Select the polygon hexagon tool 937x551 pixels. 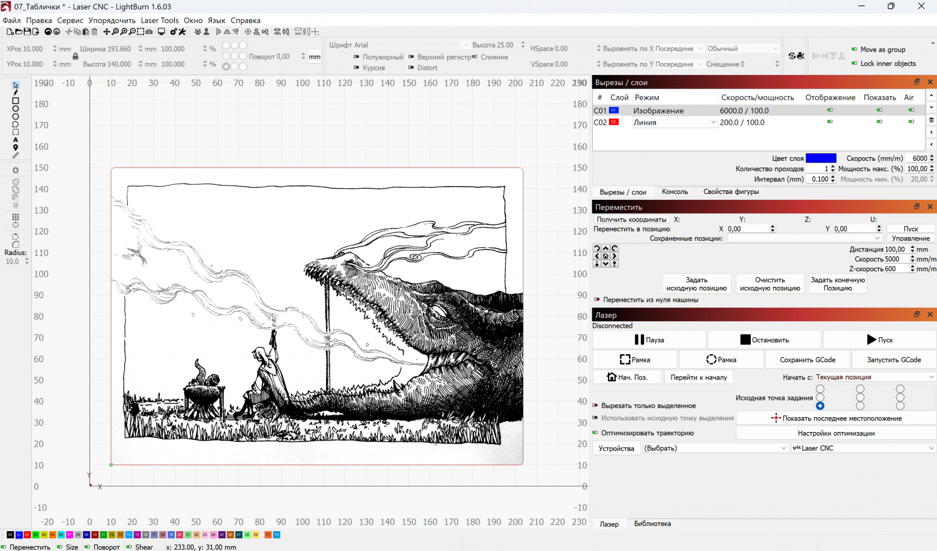click(x=16, y=116)
